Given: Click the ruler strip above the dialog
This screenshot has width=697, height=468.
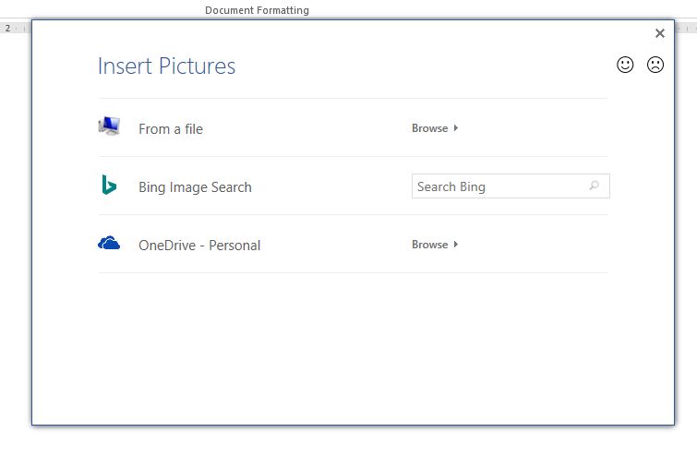Looking at the screenshot, I should [x=18, y=29].
